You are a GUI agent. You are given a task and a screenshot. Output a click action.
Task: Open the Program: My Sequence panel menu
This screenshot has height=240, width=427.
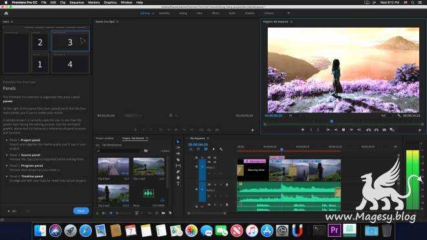click(291, 22)
